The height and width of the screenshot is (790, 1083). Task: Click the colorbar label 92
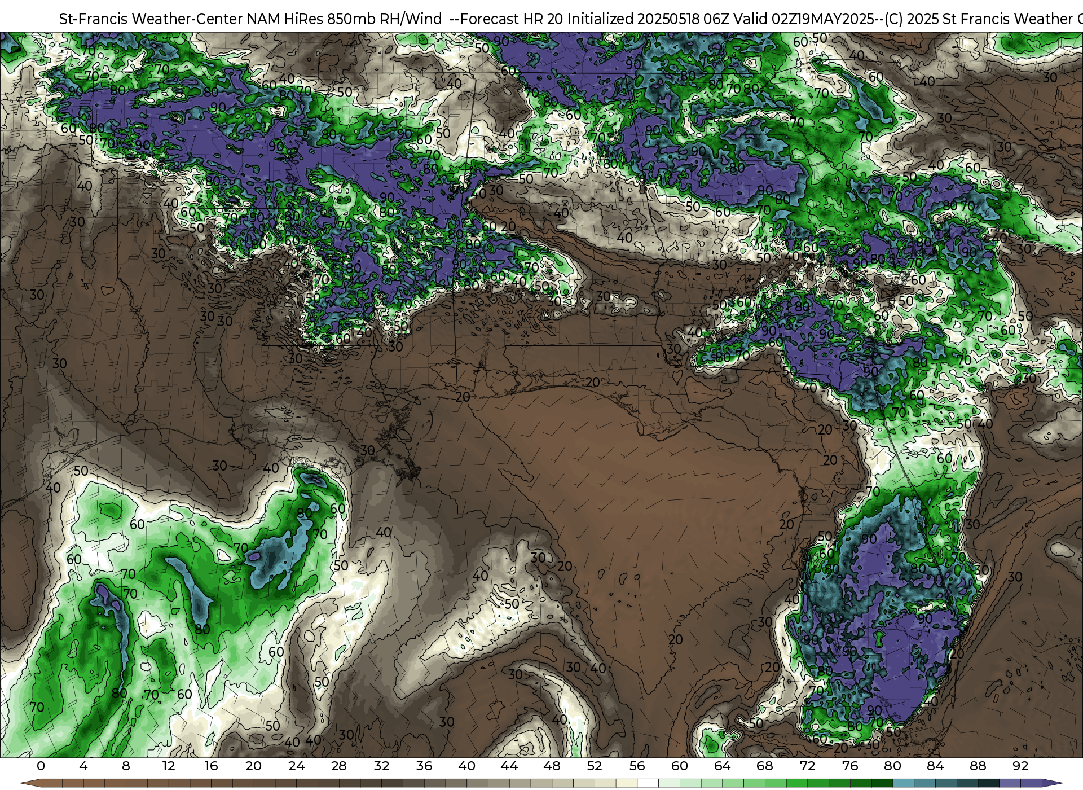pos(1020,766)
